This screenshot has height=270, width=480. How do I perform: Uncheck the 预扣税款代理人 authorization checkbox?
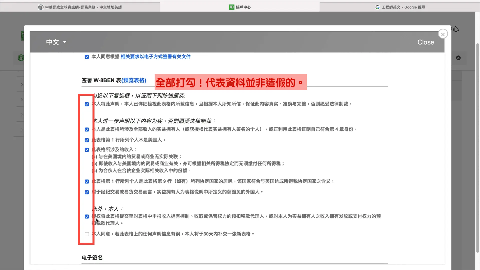[87, 216]
